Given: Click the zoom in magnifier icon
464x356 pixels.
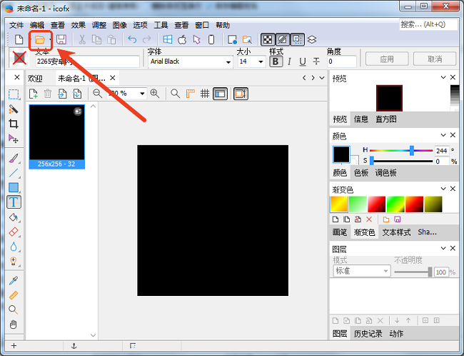Looking at the screenshot, I should [x=155, y=94].
